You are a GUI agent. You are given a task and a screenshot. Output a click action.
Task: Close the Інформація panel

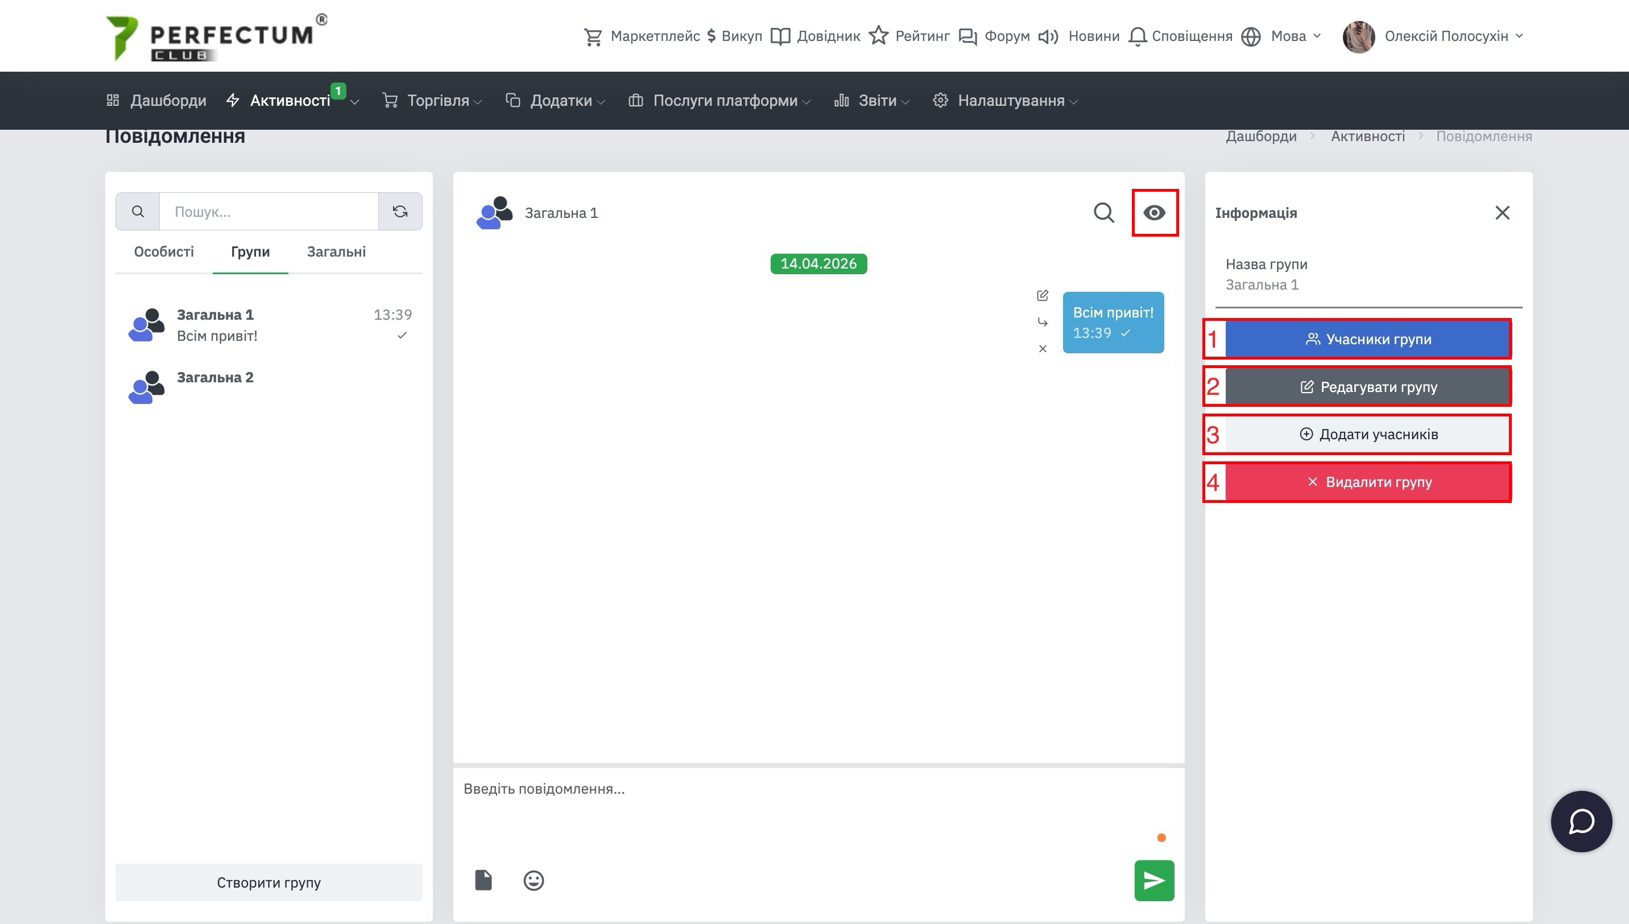(x=1502, y=213)
